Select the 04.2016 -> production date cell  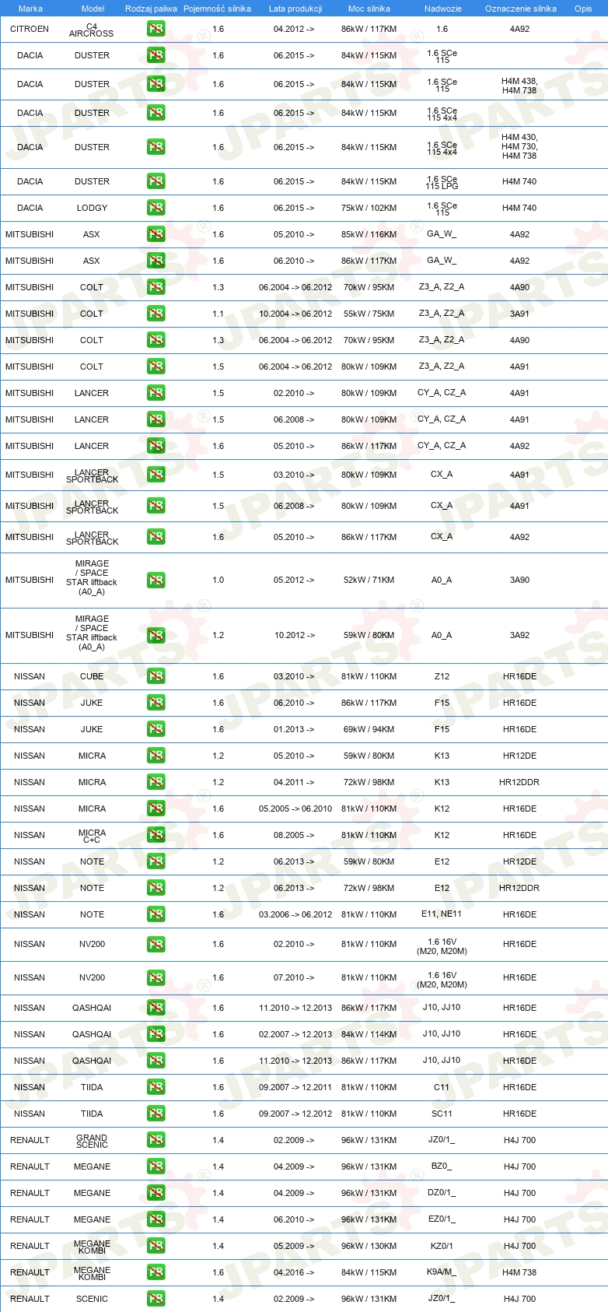[294, 1272]
